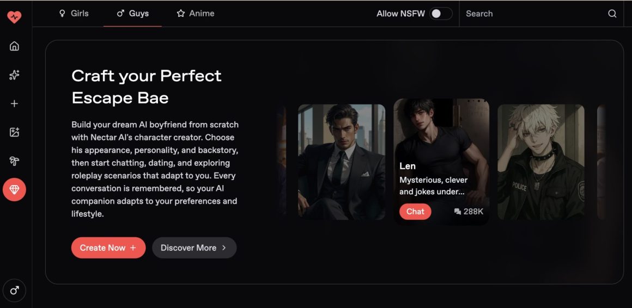The height and width of the screenshot is (308, 632).
Task: Start a Chat with Len
Action: pyautogui.click(x=415, y=211)
